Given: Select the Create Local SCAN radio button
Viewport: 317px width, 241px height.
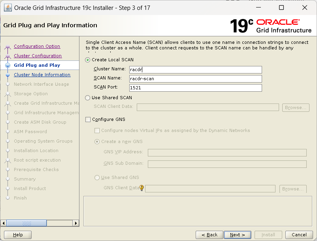Looking at the screenshot, I should [87, 60].
